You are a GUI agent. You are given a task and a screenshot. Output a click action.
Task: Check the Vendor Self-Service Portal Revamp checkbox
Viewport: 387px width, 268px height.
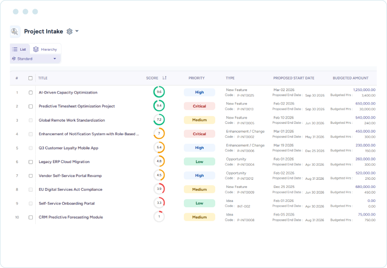[x=30, y=176]
